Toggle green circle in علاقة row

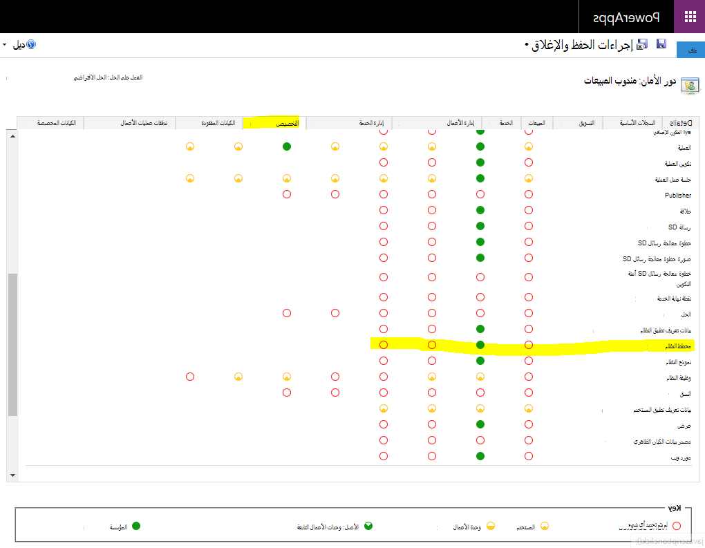(480, 210)
